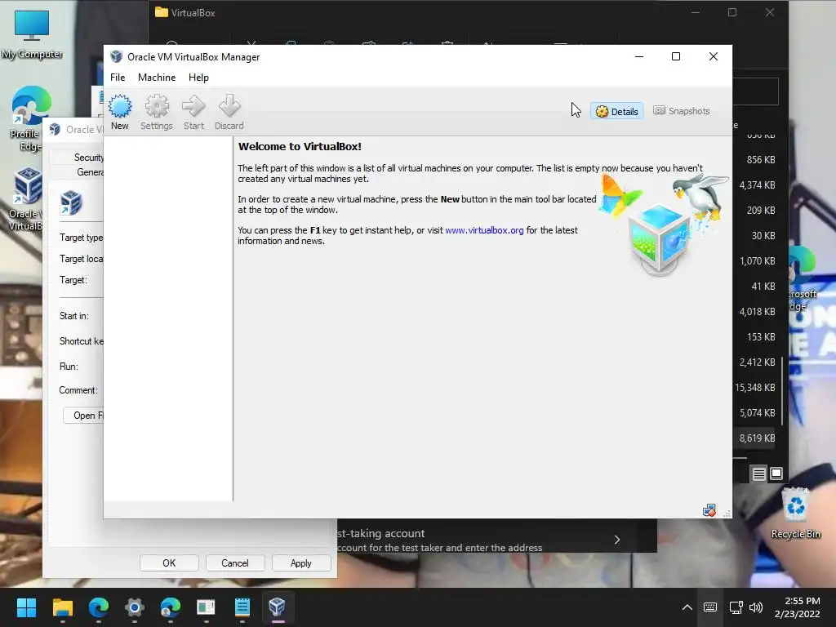Click the Open File Location button
Screen dimensions: 836x627
coord(84,416)
